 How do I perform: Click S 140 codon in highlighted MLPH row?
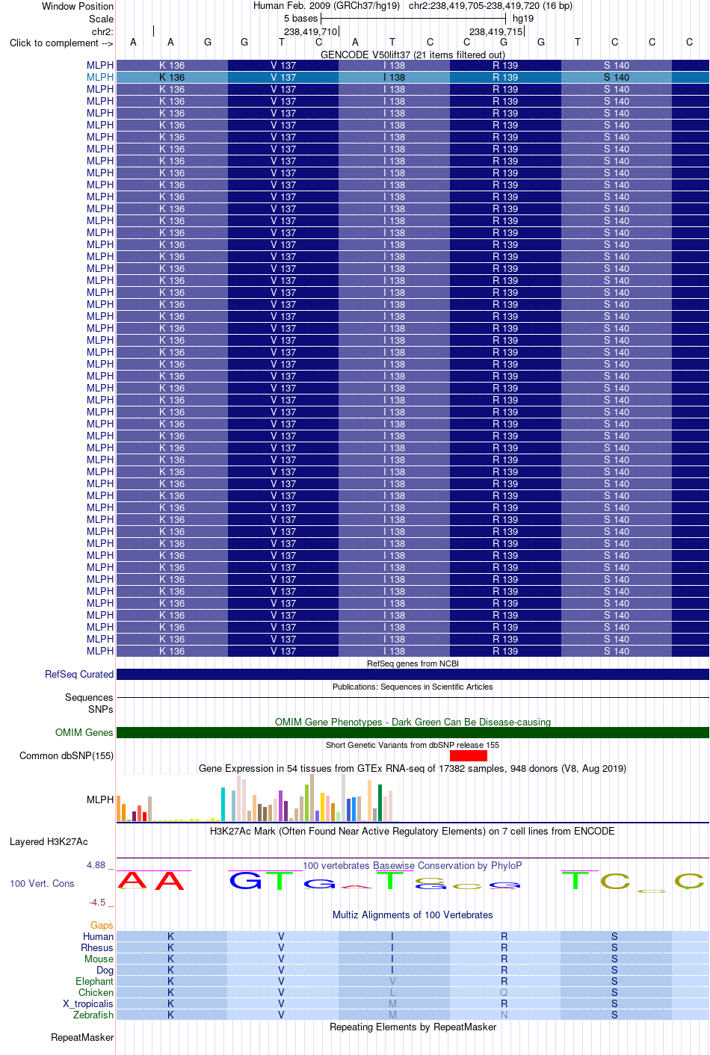tap(617, 77)
